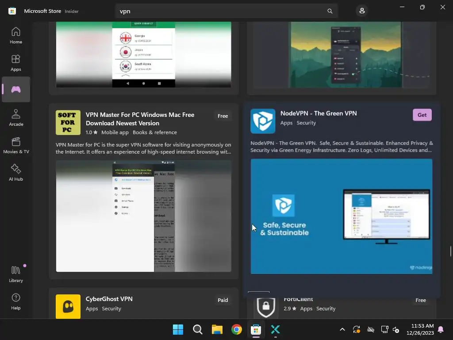Open Movies & TV from sidebar
This screenshot has height=340, width=453.
16,145
